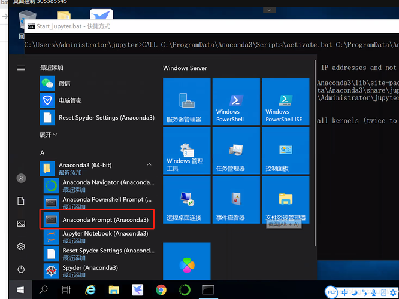Image resolution: width=399 pixels, height=299 pixels.
Task: Expand the remote session toolbar chevron at top
Action: pos(269,10)
